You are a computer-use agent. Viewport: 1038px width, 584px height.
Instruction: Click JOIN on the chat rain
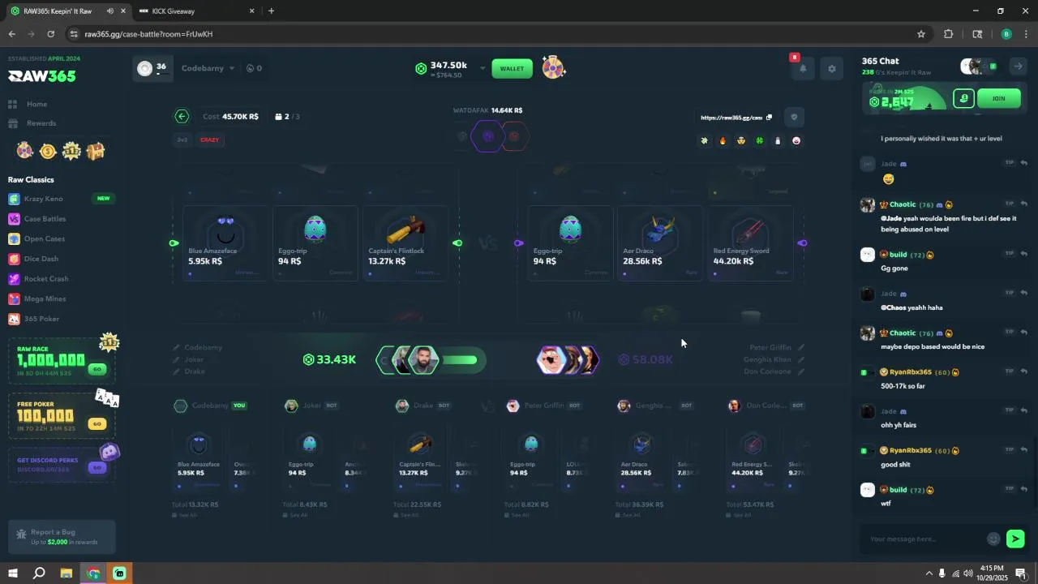pyautogui.click(x=998, y=99)
